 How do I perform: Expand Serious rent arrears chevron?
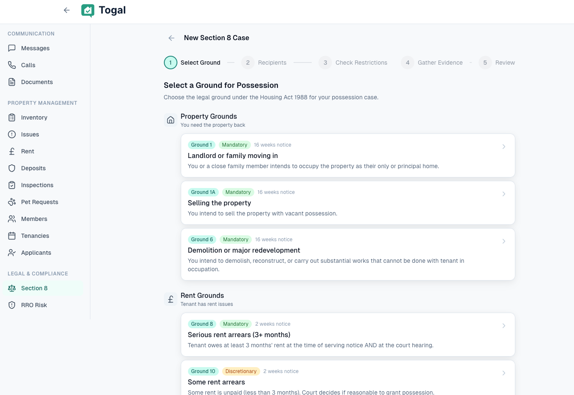pos(503,326)
